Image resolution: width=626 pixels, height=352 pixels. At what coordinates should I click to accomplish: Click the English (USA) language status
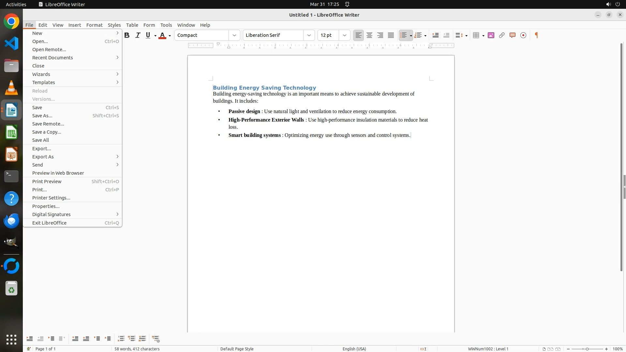point(354,349)
